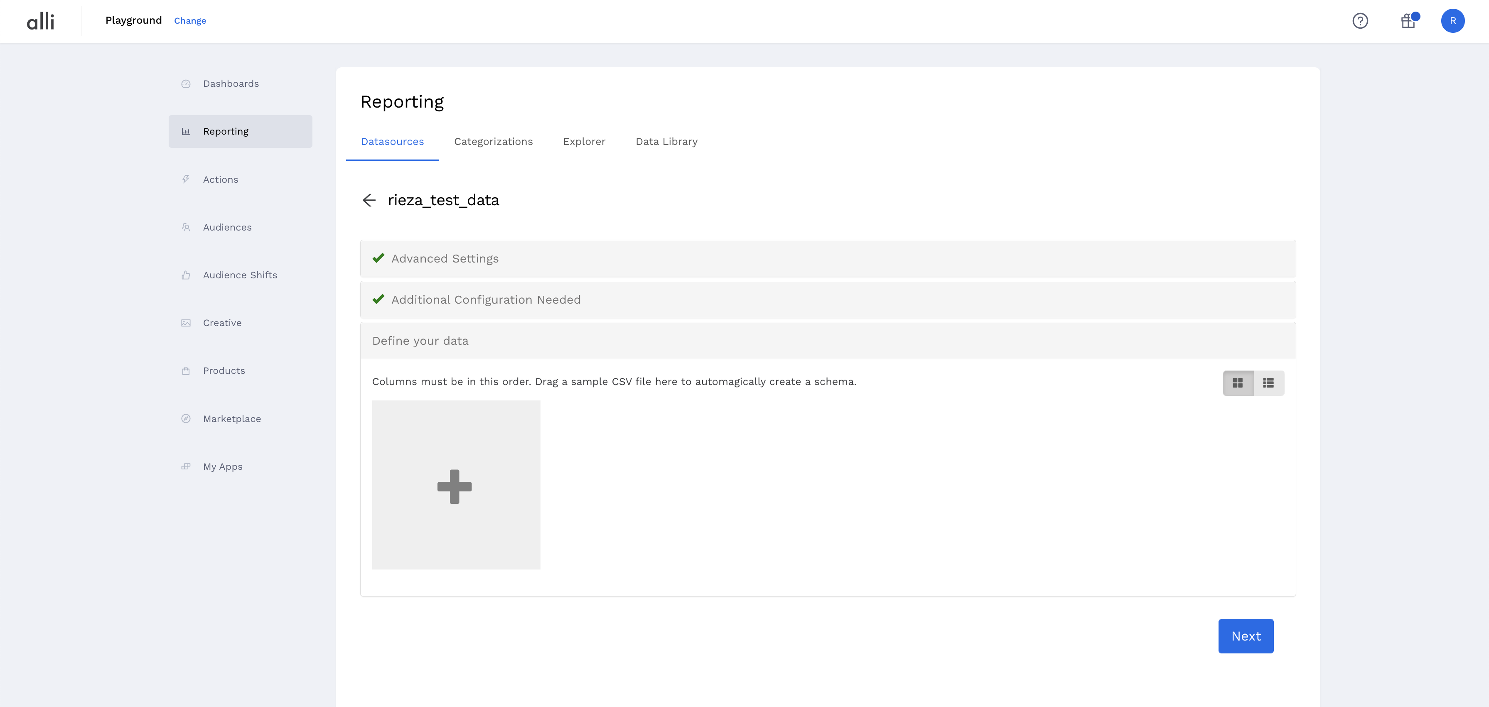
Task: Switch to grid view layout
Action: (x=1238, y=383)
